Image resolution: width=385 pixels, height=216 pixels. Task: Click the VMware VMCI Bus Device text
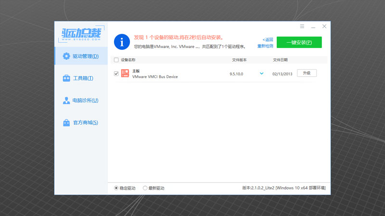155,77
